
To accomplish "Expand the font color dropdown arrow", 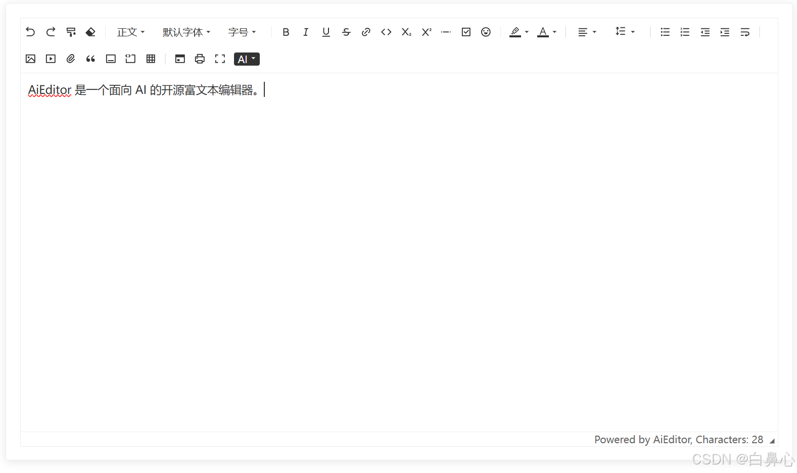I will click(x=554, y=32).
